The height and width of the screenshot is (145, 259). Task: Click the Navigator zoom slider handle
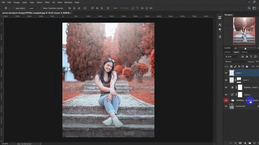point(245,48)
